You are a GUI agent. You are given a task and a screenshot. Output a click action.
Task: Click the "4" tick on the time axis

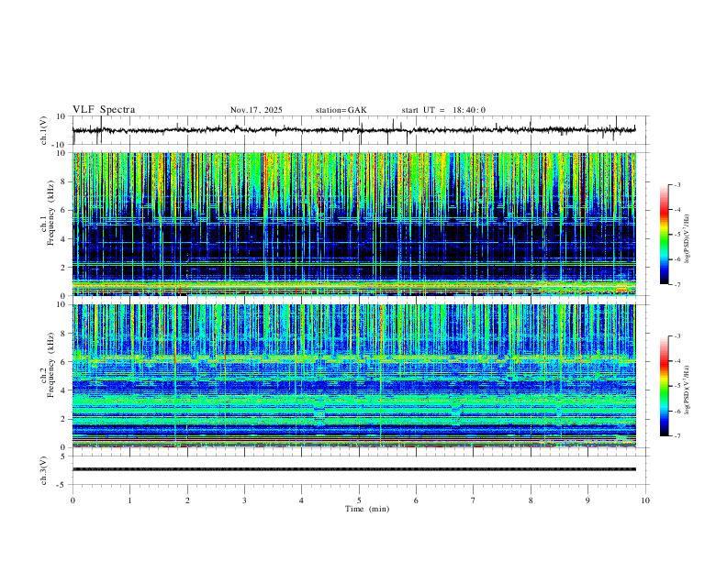[x=301, y=500]
